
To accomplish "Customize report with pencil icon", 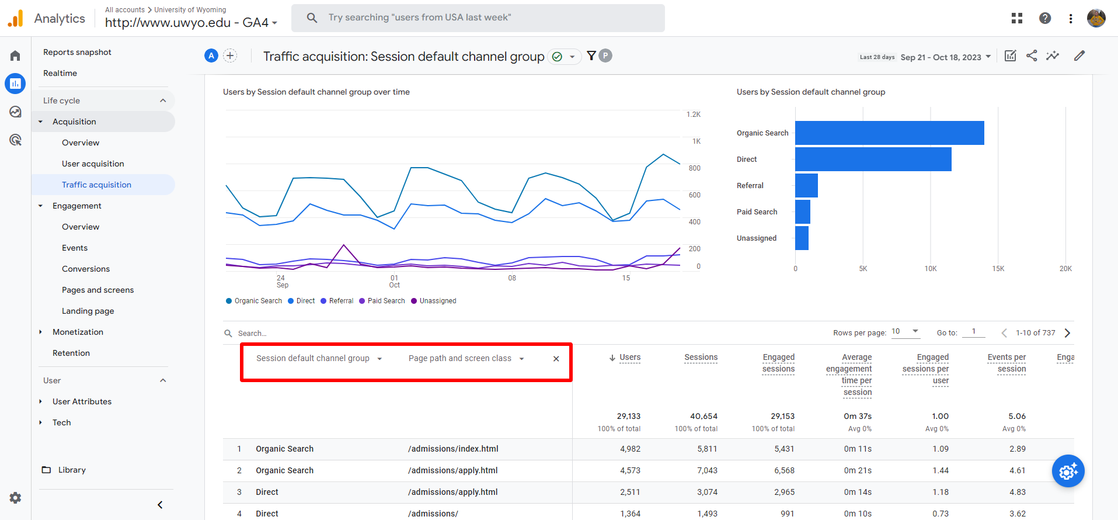I will pos(1079,56).
